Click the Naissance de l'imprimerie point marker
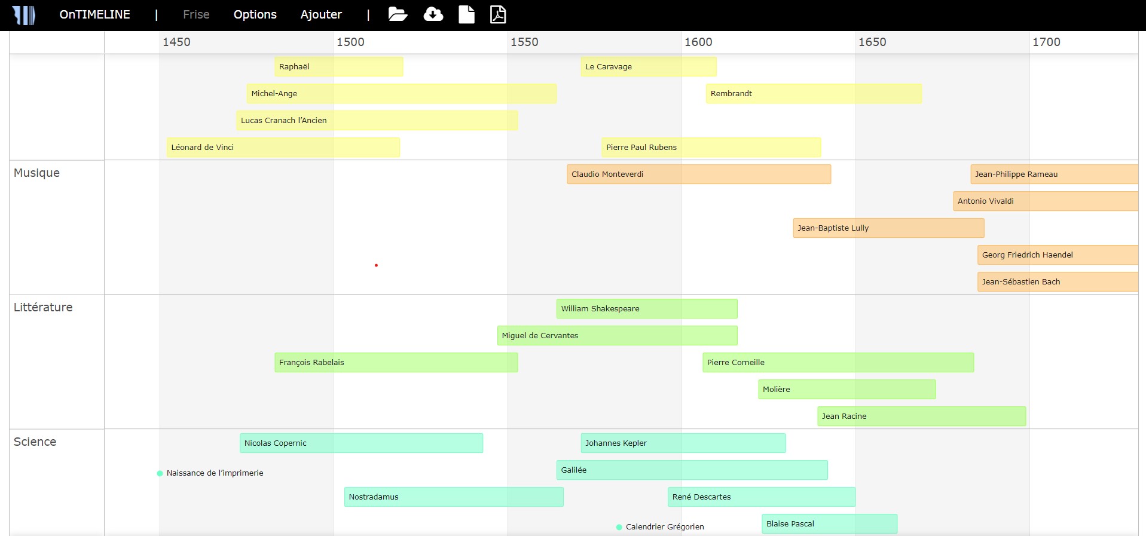Screen dimensions: 1146x536 (x=160, y=473)
